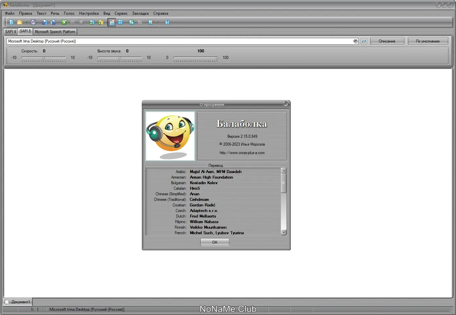Click the yellow folders with green play icon

point(101,22)
